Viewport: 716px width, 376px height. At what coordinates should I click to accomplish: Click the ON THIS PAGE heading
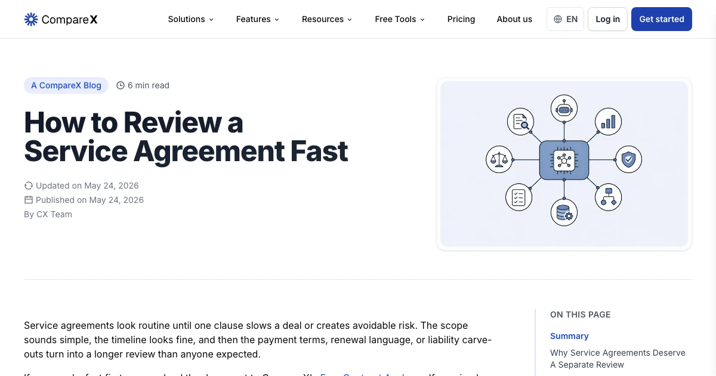[581, 315]
